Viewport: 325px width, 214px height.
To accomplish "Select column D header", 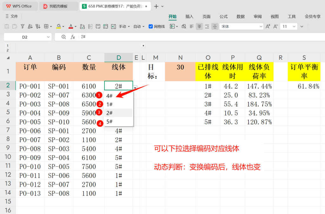I will (119, 58).
